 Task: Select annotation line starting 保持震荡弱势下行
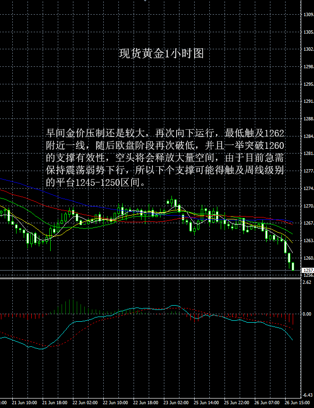pos(165,170)
